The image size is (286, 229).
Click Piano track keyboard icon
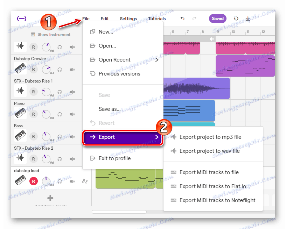click(x=20, y=113)
